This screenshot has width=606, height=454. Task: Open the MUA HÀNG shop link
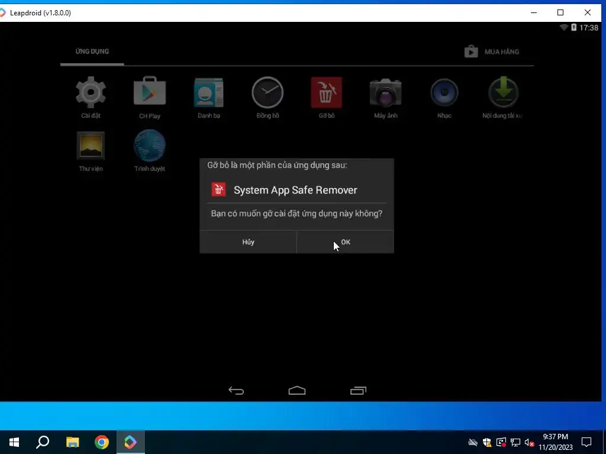pyautogui.click(x=492, y=52)
